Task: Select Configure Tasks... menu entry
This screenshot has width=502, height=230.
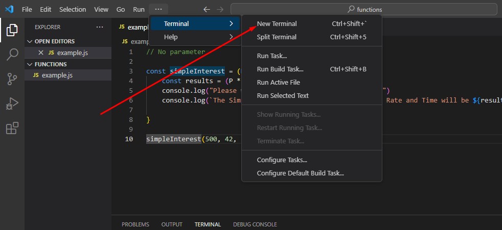Action: [x=311, y=160]
